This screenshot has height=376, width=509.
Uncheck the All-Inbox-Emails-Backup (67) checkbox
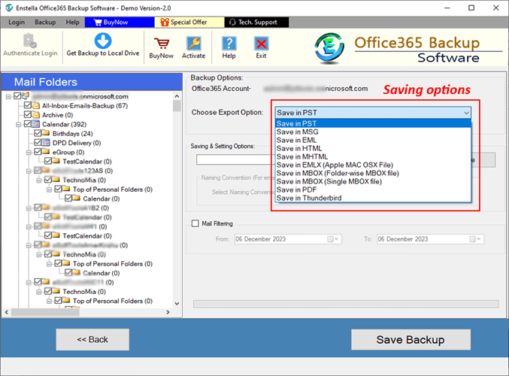click(x=28, y=105)
